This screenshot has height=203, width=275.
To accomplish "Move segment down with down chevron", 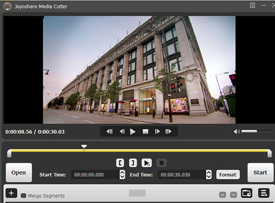I will click(233, 195).
